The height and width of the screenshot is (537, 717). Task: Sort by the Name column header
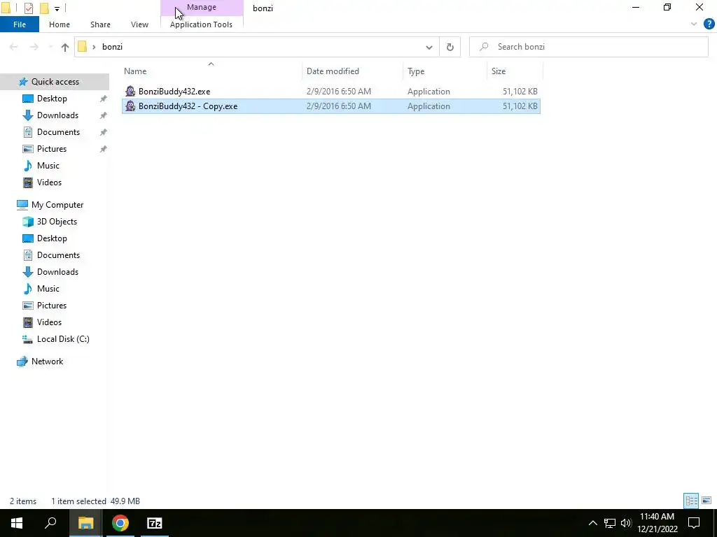pos(211,71)
